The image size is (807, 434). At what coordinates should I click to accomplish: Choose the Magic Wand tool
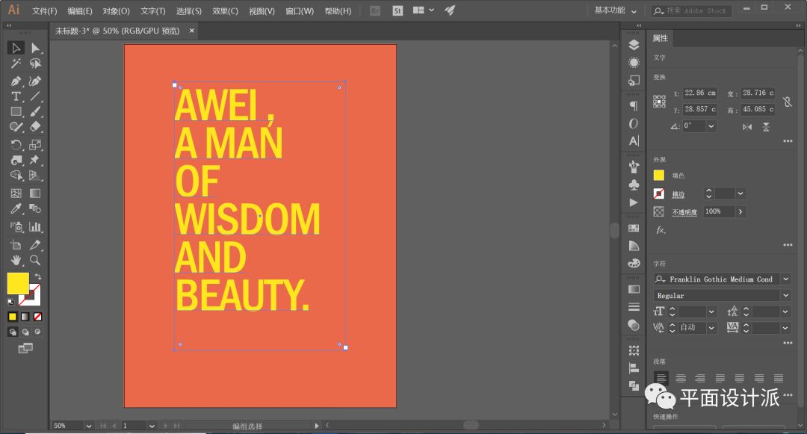pos(16,64)
